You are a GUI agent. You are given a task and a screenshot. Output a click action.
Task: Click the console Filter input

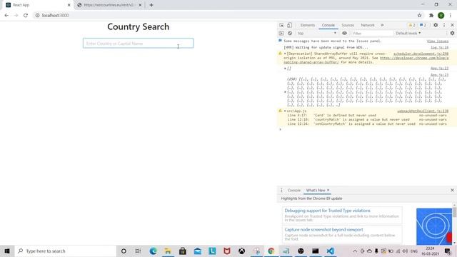point(372,34)
